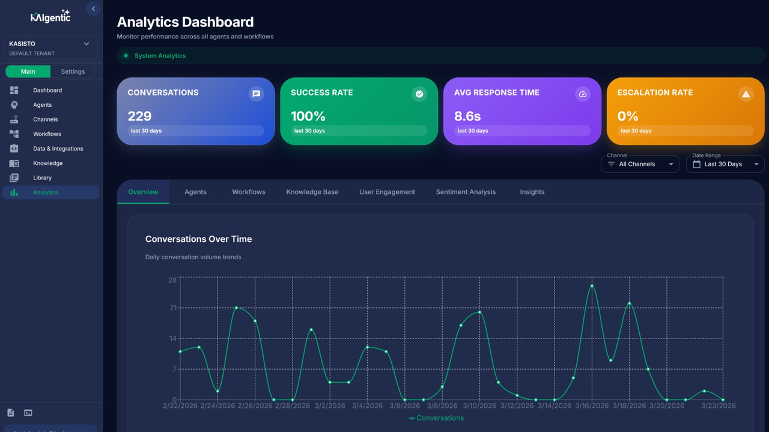
Task: Expand the KASISTO tenant selector
Action: (50, 48)
